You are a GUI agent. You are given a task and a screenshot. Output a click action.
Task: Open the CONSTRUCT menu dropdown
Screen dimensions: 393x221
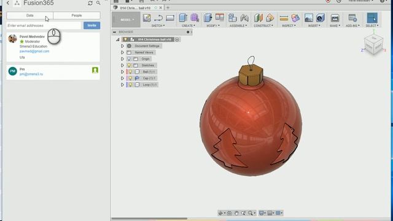click(x=263, y=26)
